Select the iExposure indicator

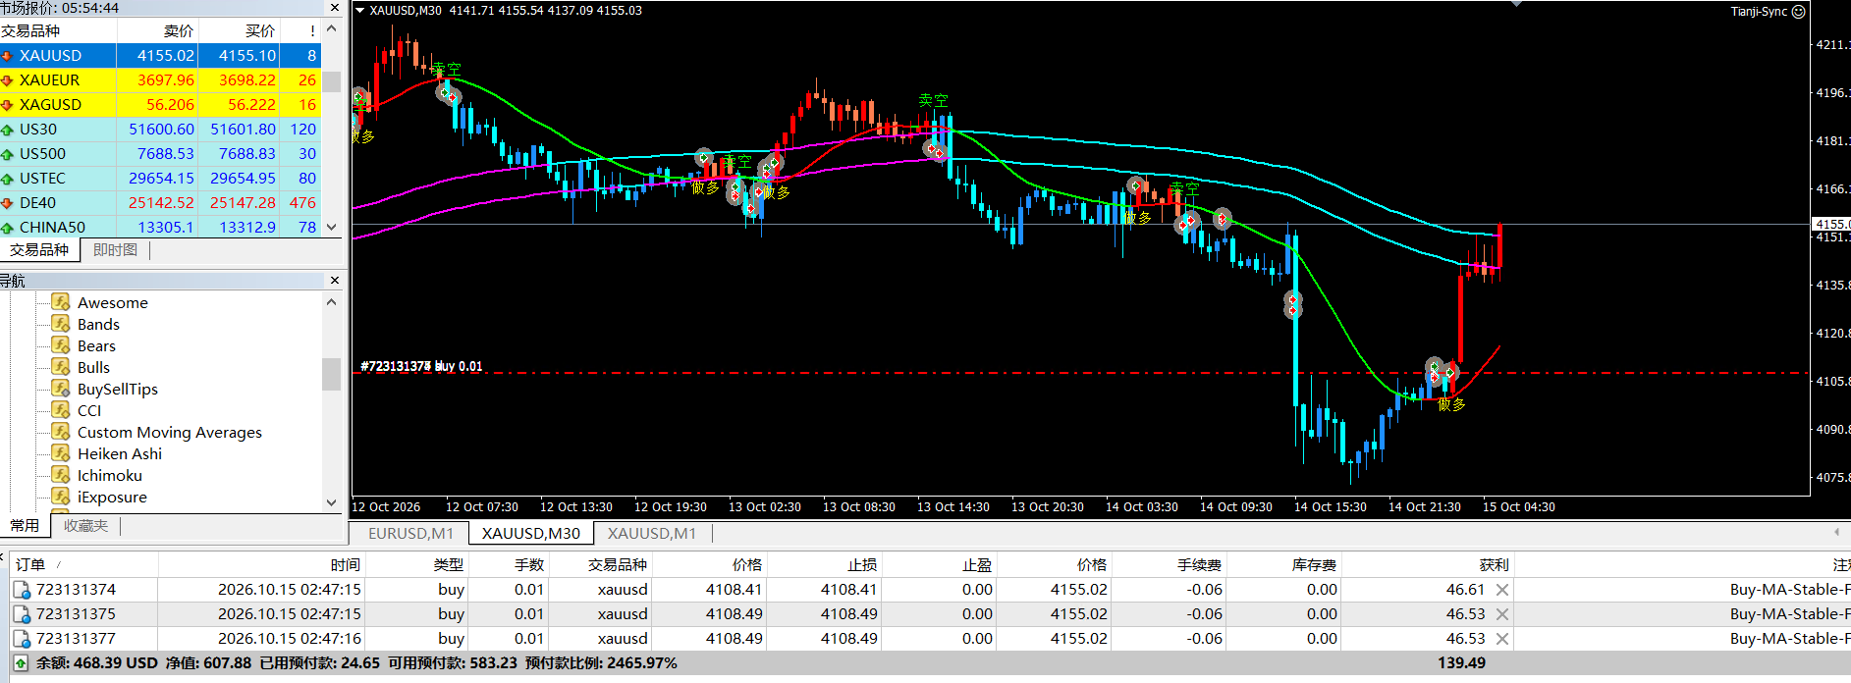coord(112,497)
